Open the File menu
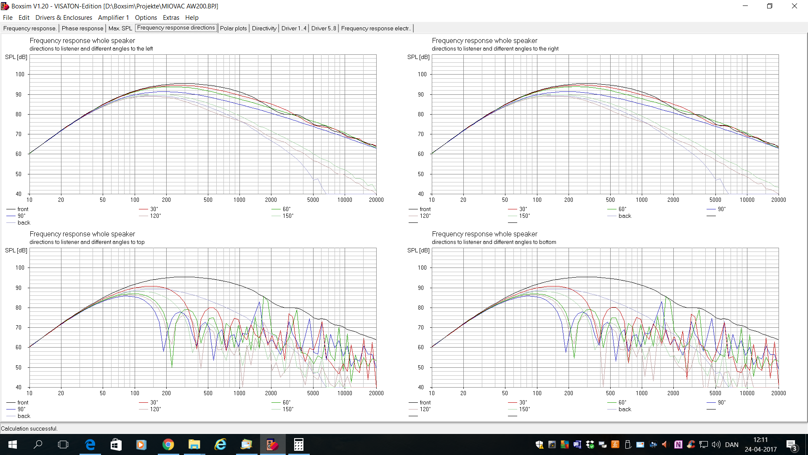This screenshot has width=808, height=455. click(x=8, y=17)
